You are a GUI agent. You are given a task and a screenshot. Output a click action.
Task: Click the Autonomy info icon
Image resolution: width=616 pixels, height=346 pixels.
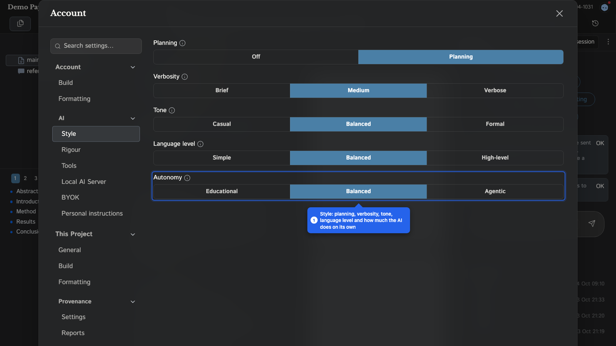(187, 178)
